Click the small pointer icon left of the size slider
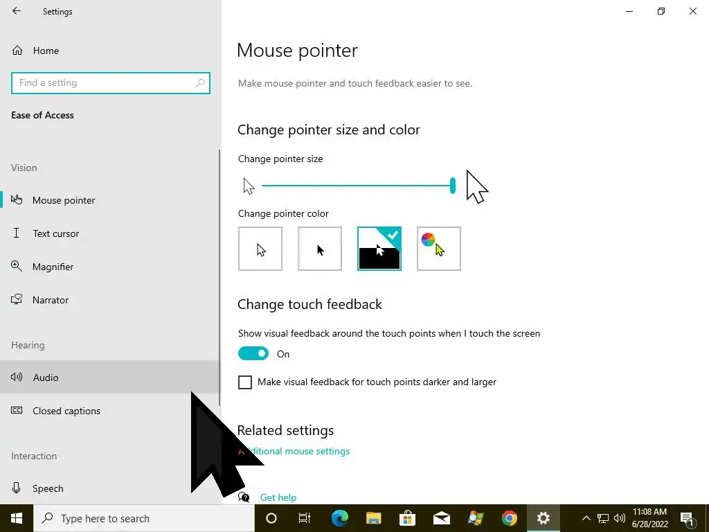709x532 pixels. (249, 186)
